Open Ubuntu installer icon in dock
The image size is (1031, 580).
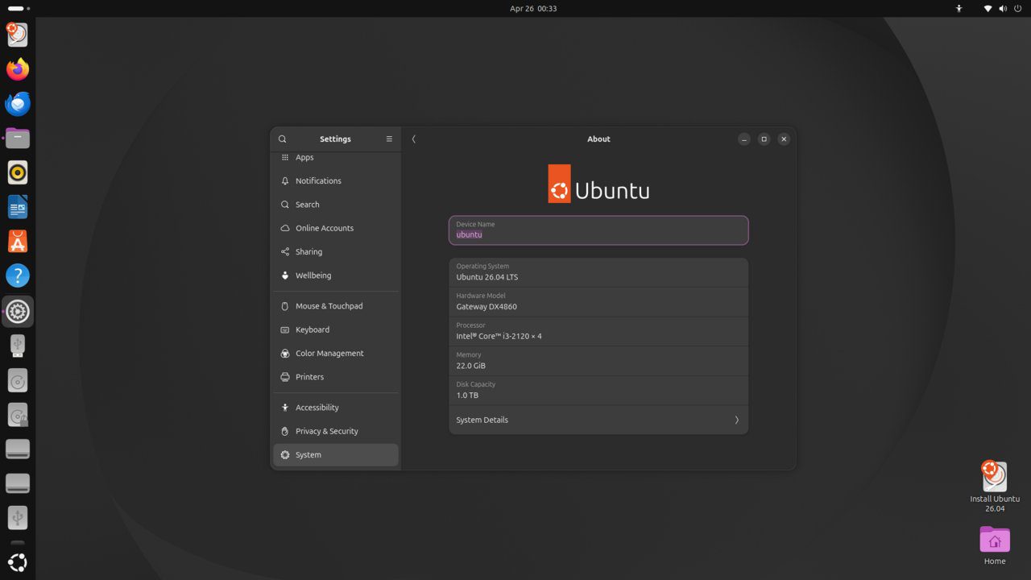click(x=18, y=34)
